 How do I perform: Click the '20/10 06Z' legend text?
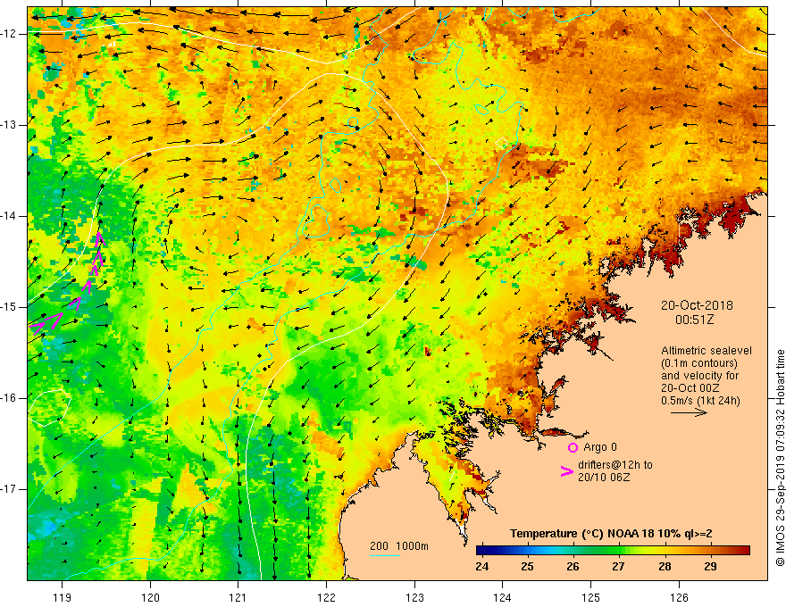click(604, 478)
